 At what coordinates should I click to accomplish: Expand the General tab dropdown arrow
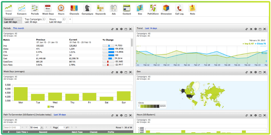click(19, 19)
